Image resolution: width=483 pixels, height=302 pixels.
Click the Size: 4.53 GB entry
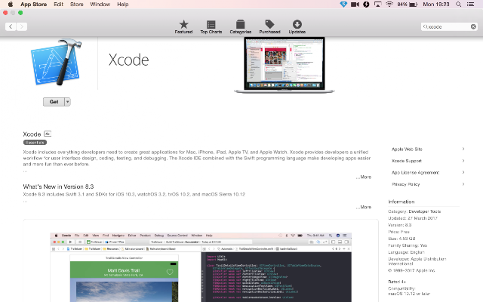point(401,239)
